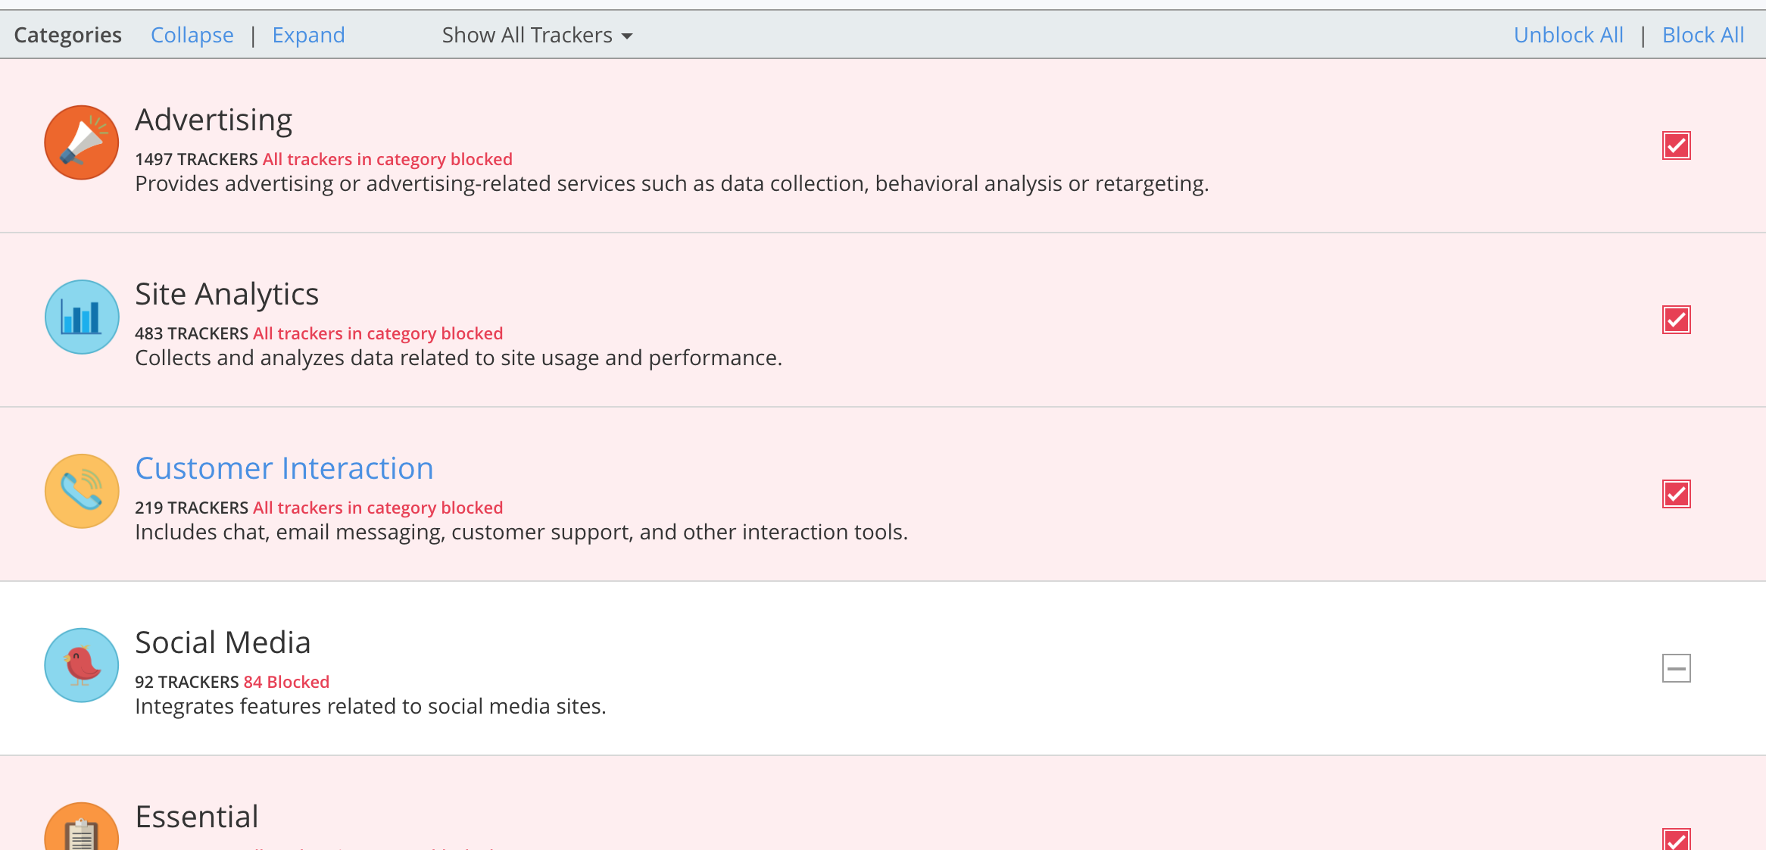
Task: Open the Show All Trackers dropdown
Action: [536, 35]
